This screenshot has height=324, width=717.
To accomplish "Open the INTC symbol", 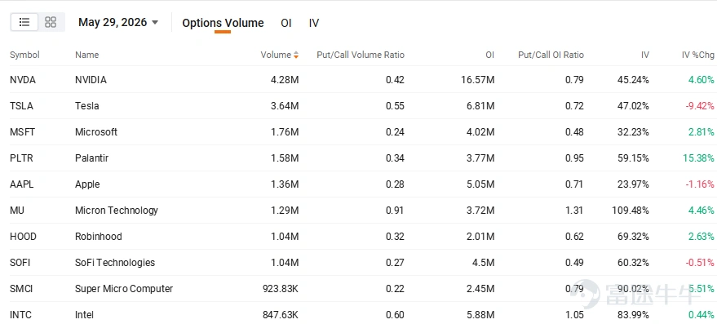I will pyautogui.click(x=20, y=315).
